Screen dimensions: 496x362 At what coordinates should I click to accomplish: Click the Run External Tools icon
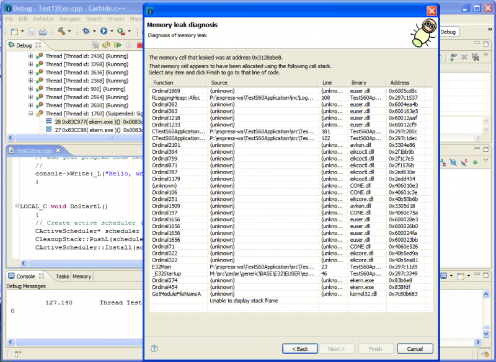(121, 31)
